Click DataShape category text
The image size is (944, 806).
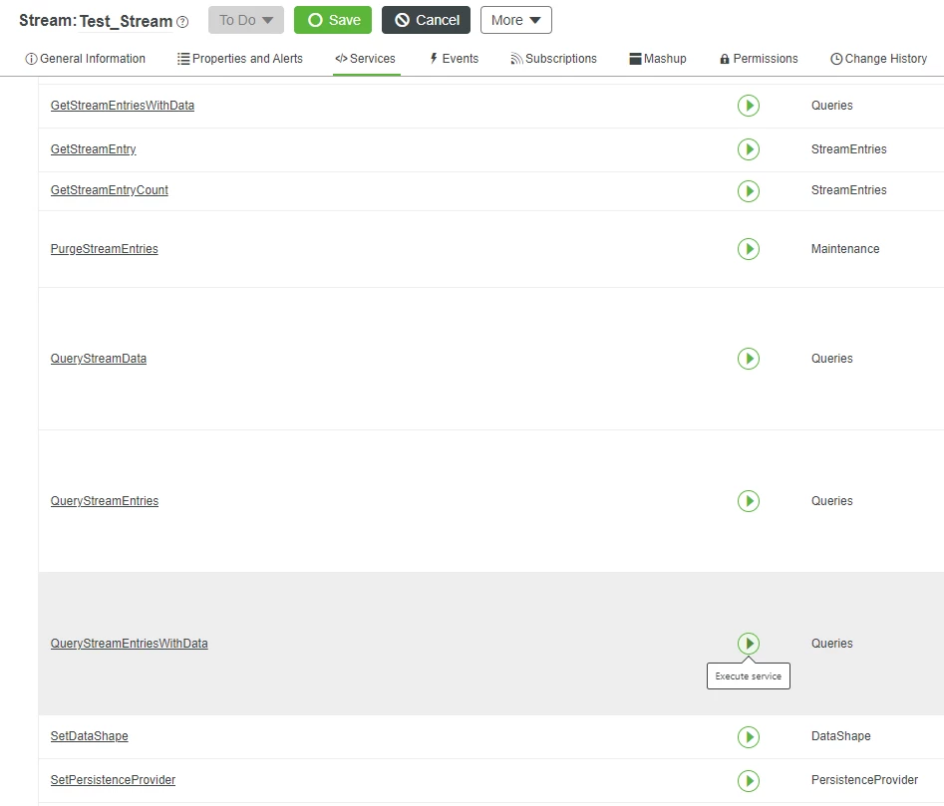pyautogui.click(x=841, y=736)
